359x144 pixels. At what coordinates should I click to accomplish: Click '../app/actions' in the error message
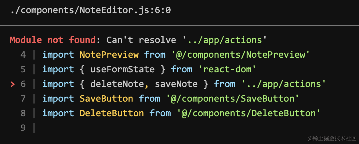point(224,40)
